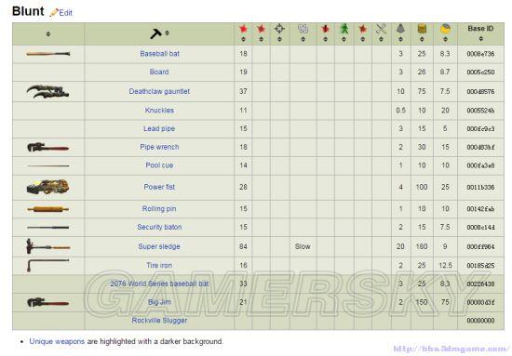The width and height of the screenshot is (512, 356).
Task: Click the Edit link next to Blunt heading
Action: [x=66, y=13]
